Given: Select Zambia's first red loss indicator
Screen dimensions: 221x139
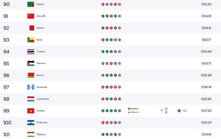Looking at the screenshot, I should coord(103,4).
